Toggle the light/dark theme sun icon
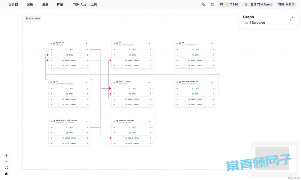 pyautogui.click(x=212, y=4)
